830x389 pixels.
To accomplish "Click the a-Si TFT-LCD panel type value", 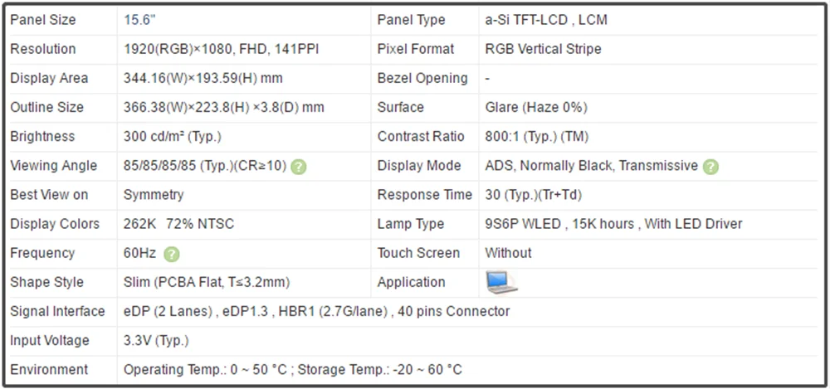I will pos(545,20).
